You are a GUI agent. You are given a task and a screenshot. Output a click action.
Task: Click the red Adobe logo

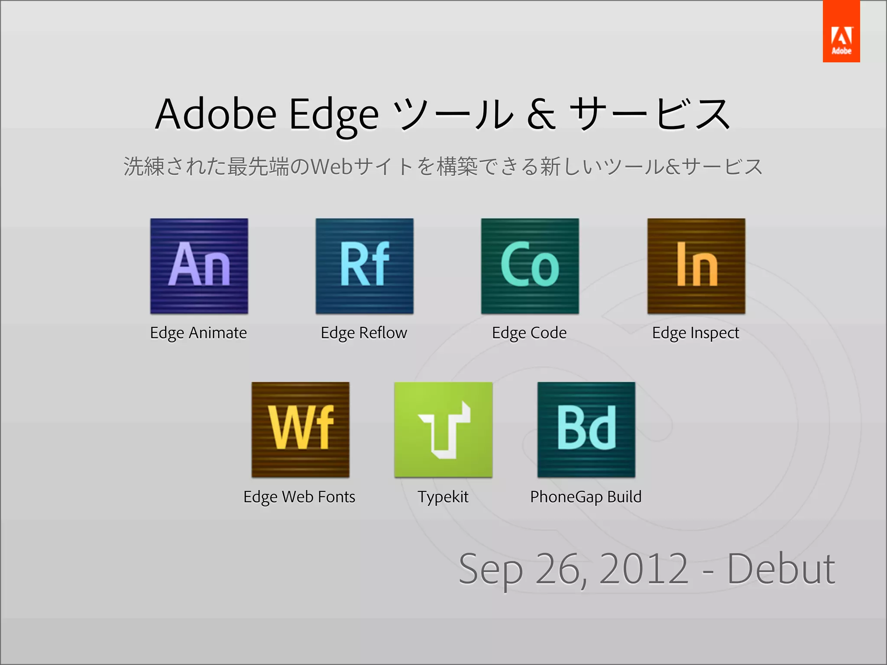tap(842, 31)
